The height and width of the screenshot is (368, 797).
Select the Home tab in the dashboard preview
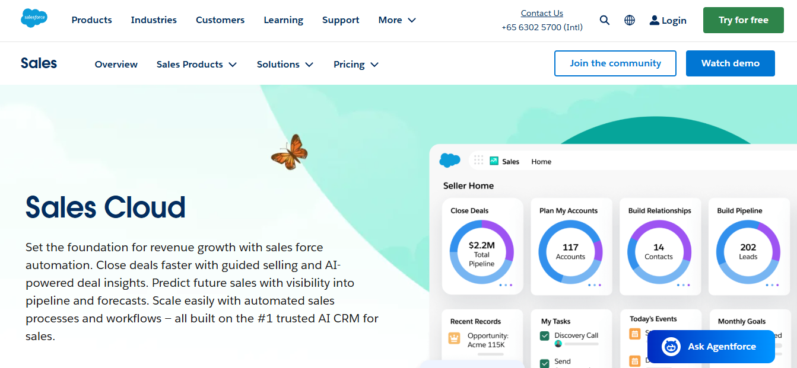click(x=541, y=161)
